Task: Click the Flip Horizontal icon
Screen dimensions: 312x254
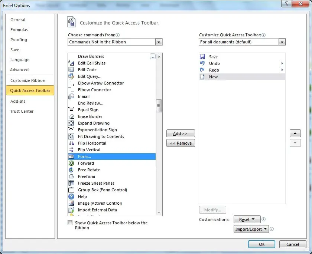Action: point(71,143)
